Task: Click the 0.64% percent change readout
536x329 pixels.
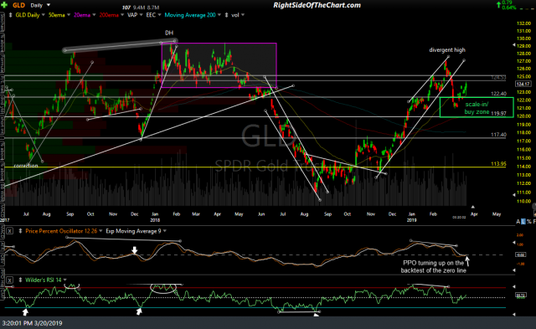Action: point(509,8)
